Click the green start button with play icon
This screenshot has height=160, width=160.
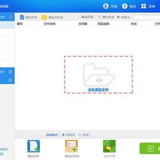point(150,148)
